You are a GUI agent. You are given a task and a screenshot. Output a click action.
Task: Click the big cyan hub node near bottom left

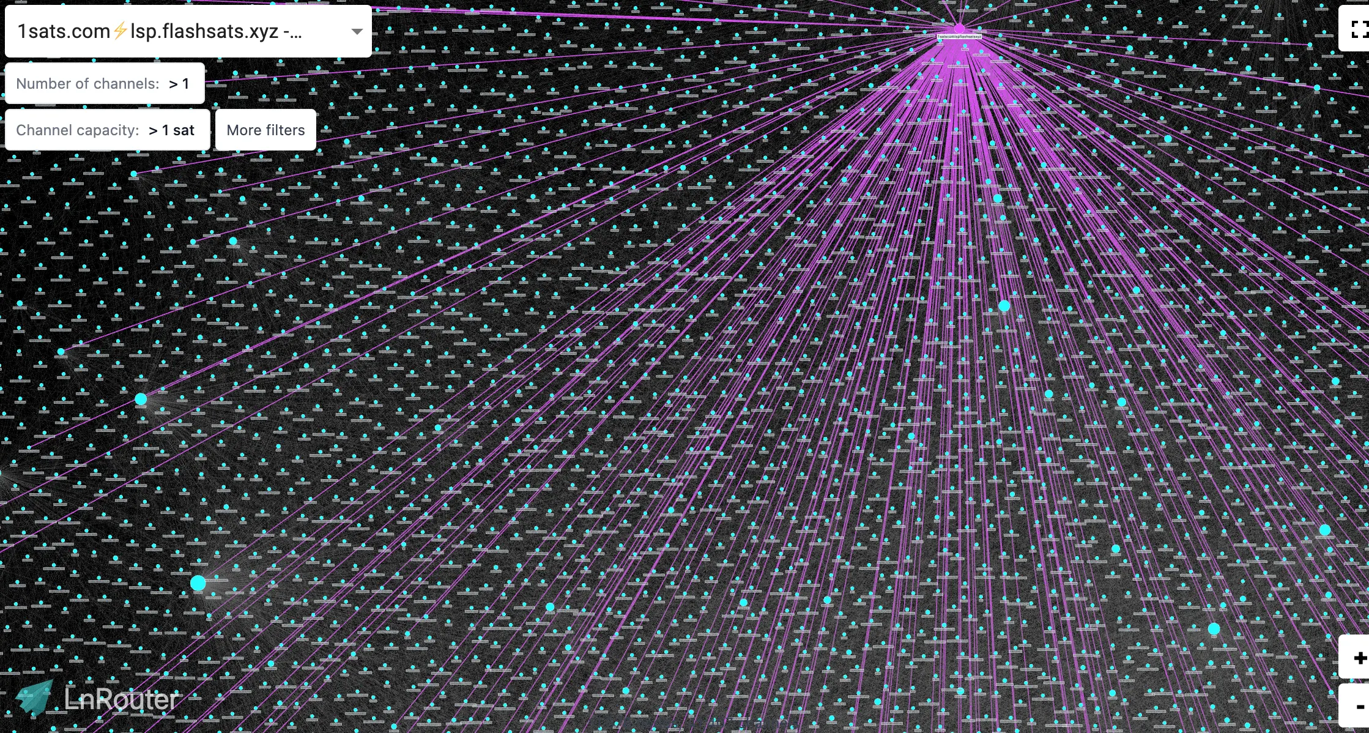(x=198, y=584)
